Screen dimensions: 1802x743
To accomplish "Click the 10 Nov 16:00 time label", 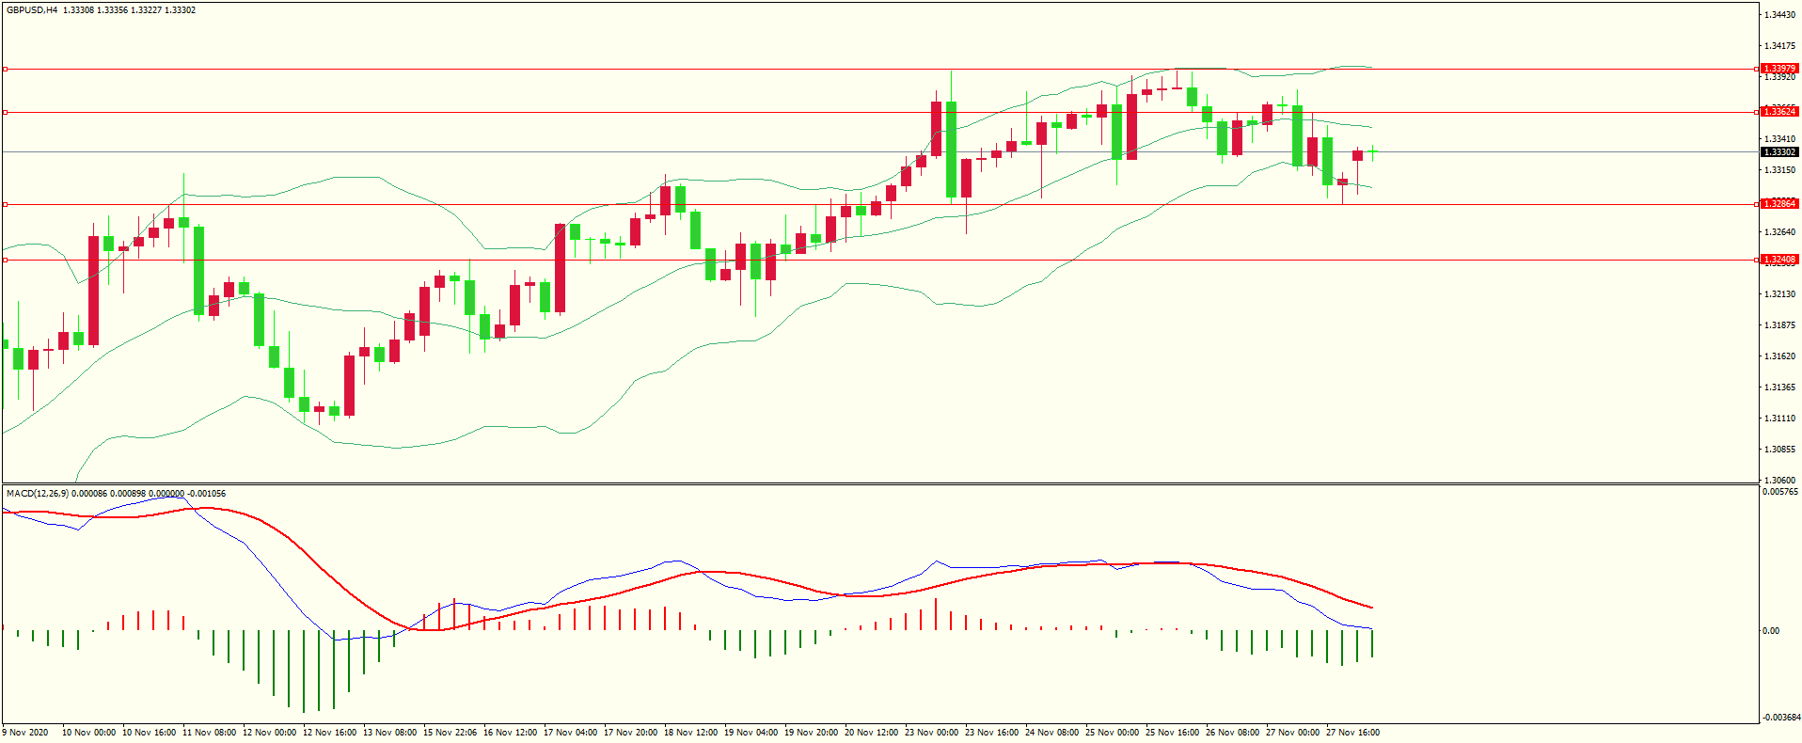I will pyautogui.click(x=150, y=733).
